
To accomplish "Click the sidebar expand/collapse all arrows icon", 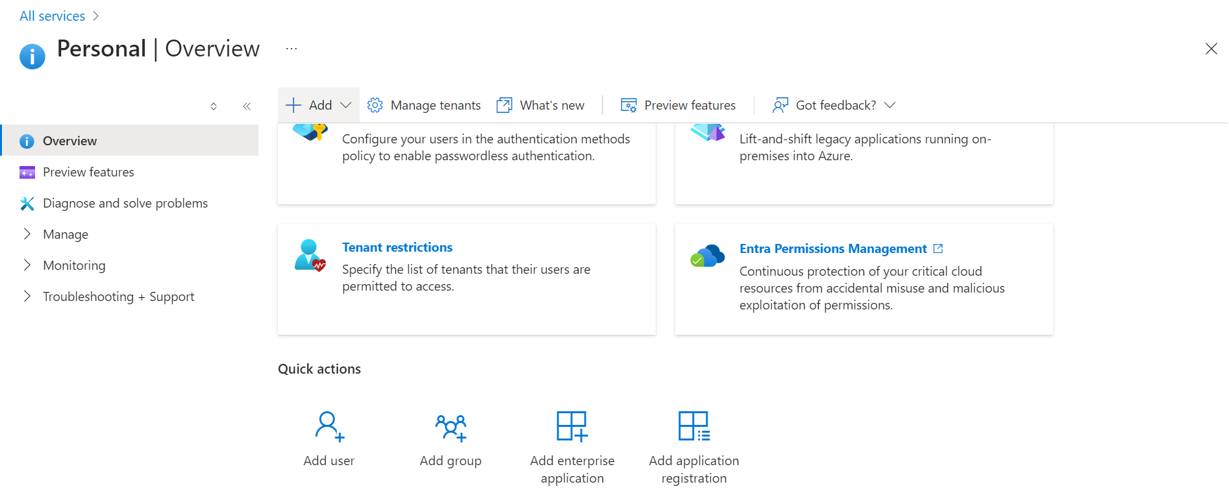I will (214, 106).
